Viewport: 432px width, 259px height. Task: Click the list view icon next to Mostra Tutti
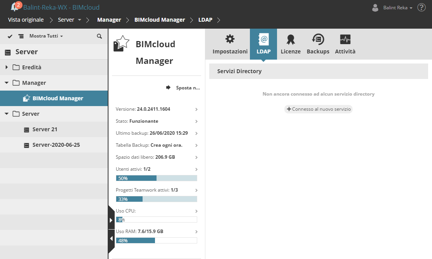pos(21,36)
